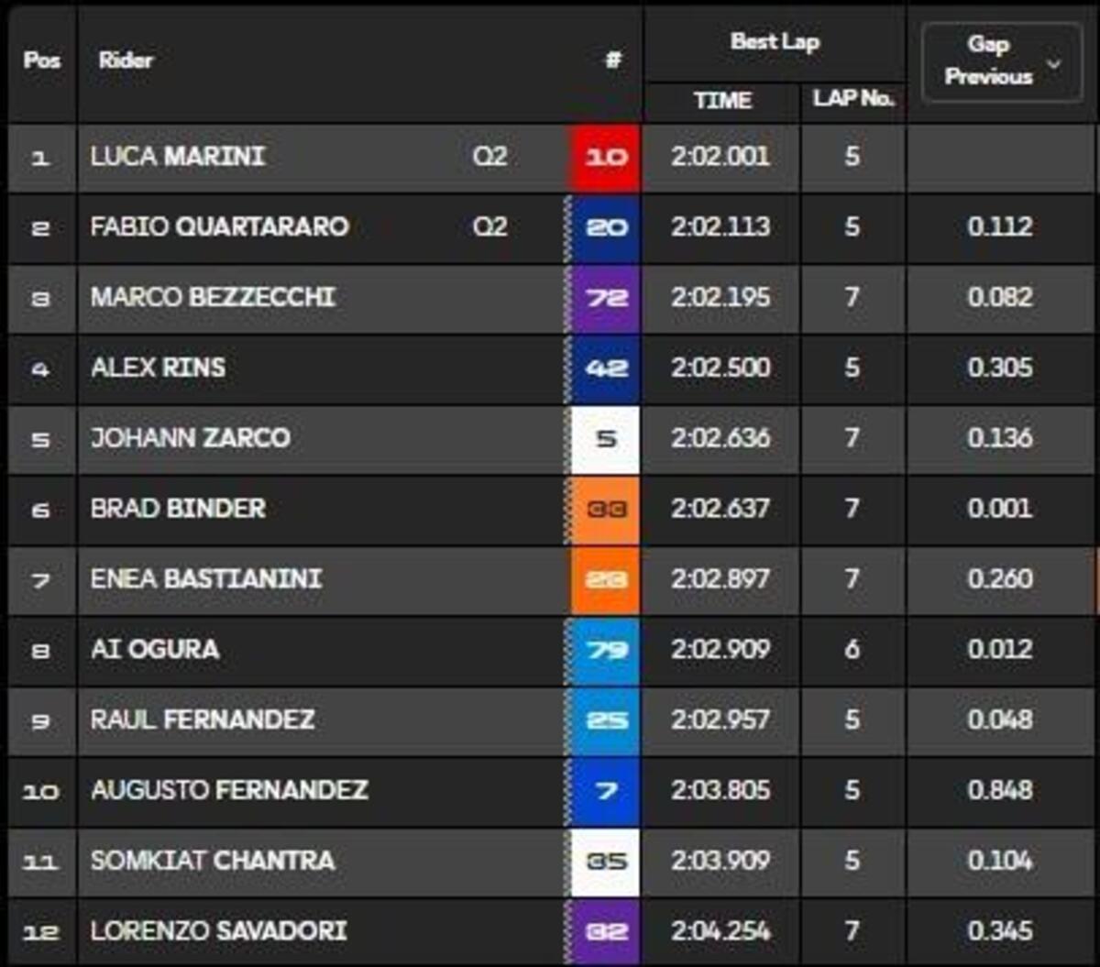
Task: Click the Q2 tag beside Luca Marini
Action: (x=489, y=157)
